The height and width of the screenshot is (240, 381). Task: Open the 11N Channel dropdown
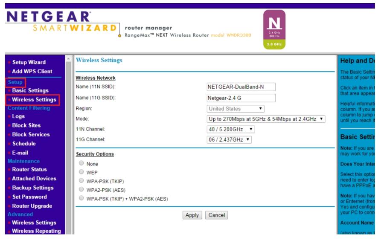coord(230,129)
